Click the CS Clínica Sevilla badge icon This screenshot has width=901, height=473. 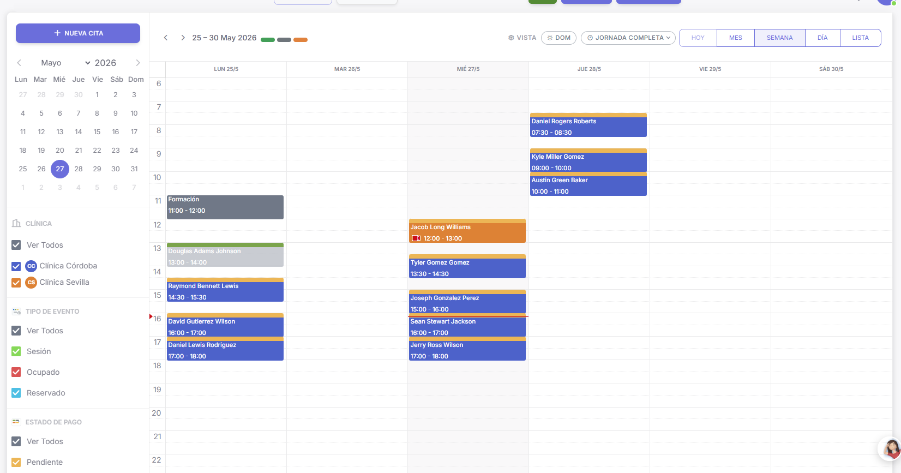(x=31, y=283)
